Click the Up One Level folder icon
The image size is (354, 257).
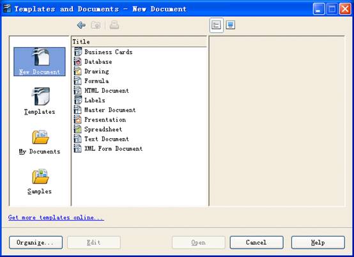(96, 25)
